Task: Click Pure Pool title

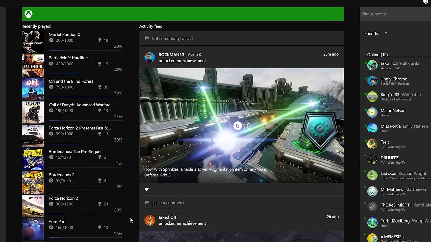Action: [x=58, y=221]
